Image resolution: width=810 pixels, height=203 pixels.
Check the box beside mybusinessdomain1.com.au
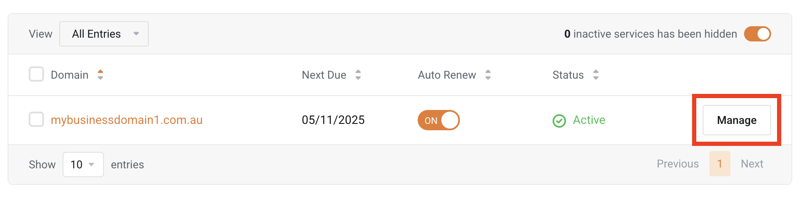tap(36, 120)
